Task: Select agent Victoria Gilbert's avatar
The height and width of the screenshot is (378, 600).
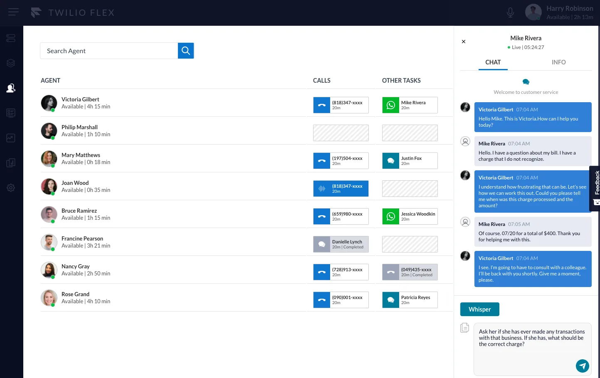Action: [49, 103]
